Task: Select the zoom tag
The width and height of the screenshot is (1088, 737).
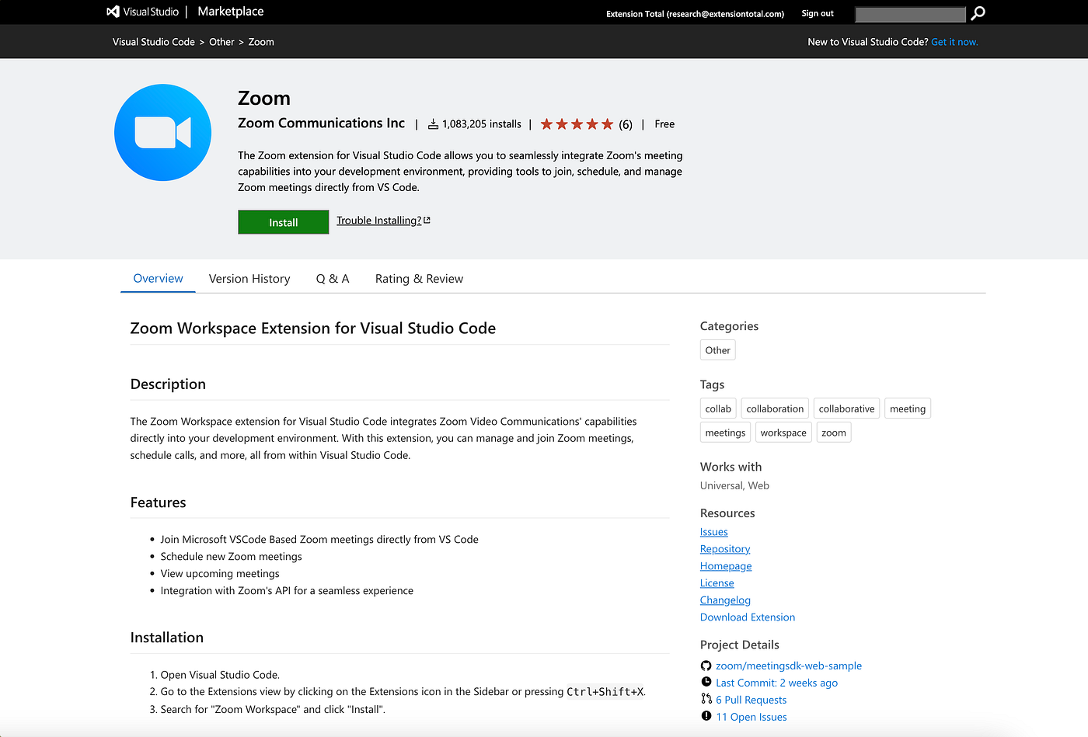Action: 833,433
